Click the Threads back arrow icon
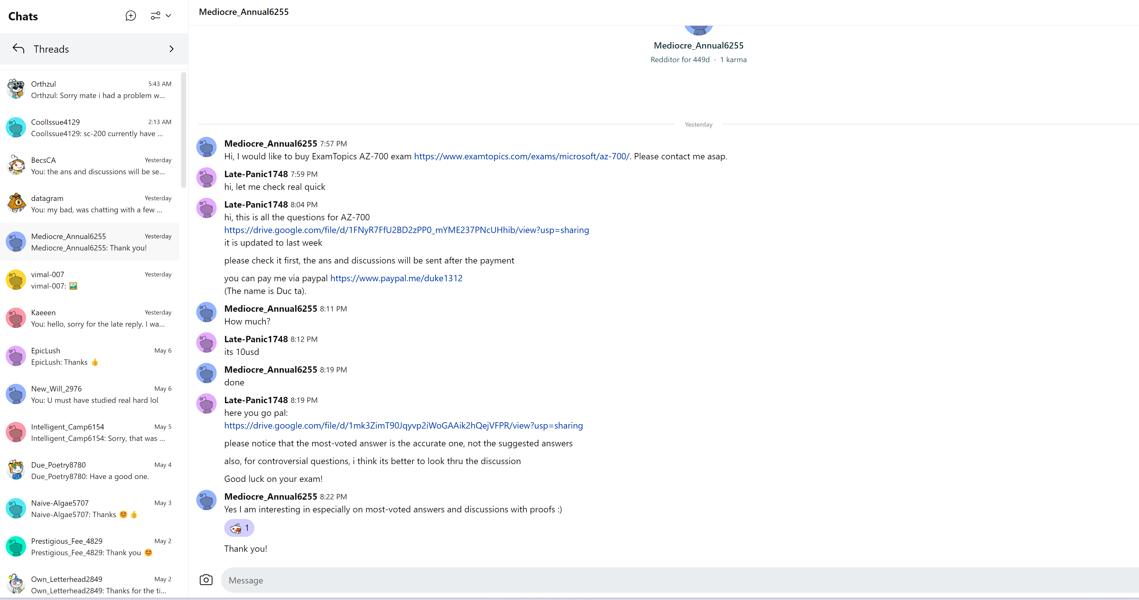Image resolution: width=1139 pixels, height=600 pixels. pos(18,49)
